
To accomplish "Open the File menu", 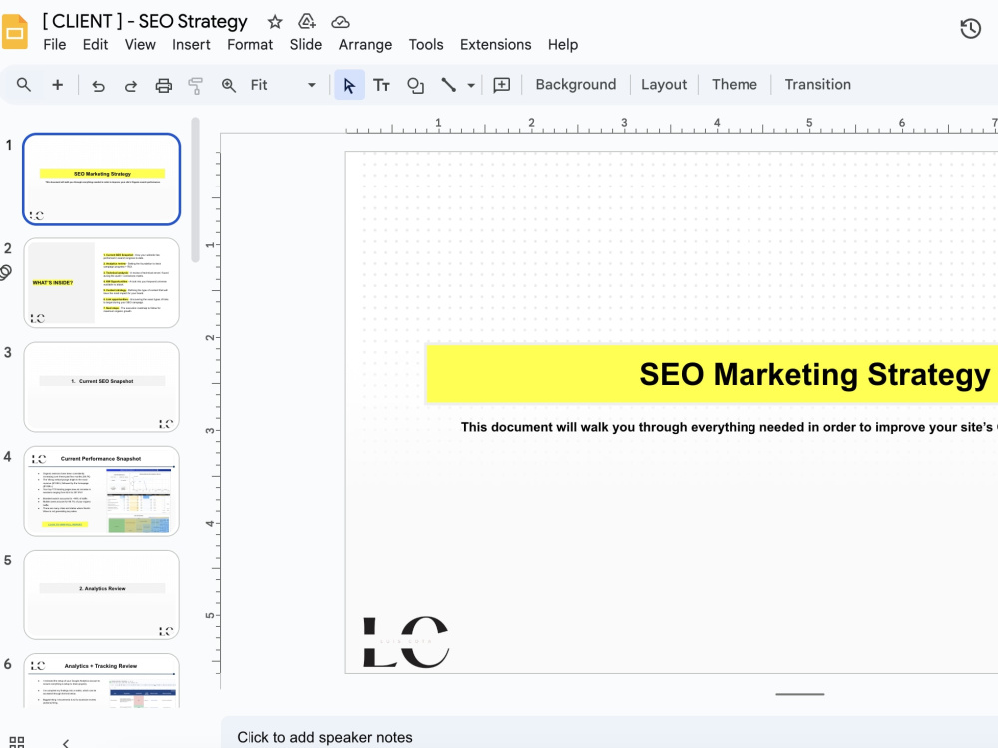I will pyautogui.click(x=55, y=45).
